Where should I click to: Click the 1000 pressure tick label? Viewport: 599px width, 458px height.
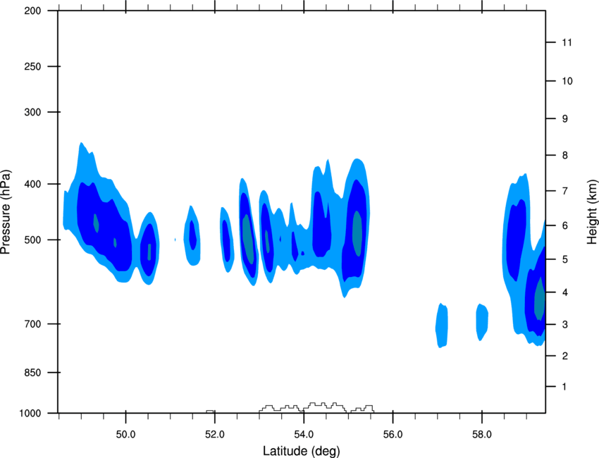[30, 414]
